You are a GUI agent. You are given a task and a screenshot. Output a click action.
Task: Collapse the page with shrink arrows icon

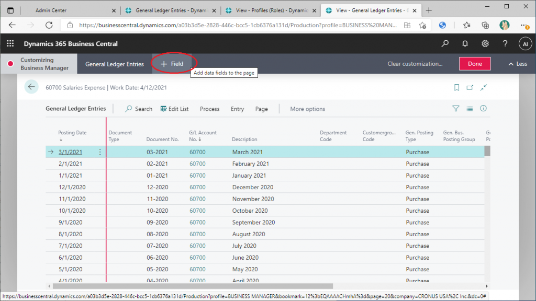[x=483, y=88]
